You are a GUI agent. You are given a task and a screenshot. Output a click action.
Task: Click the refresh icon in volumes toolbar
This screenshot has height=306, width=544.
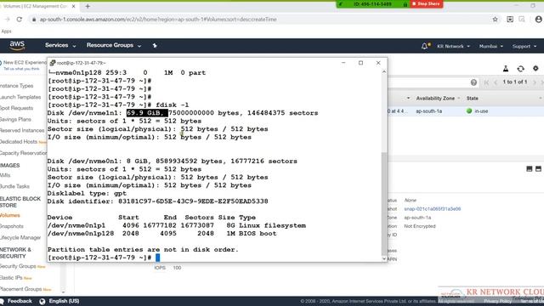point(520,69)
